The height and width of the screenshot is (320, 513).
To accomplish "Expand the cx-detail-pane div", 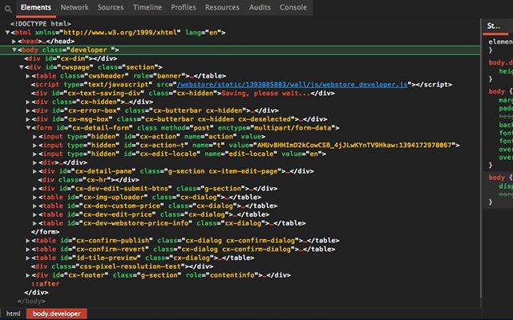I will point(35,171).
